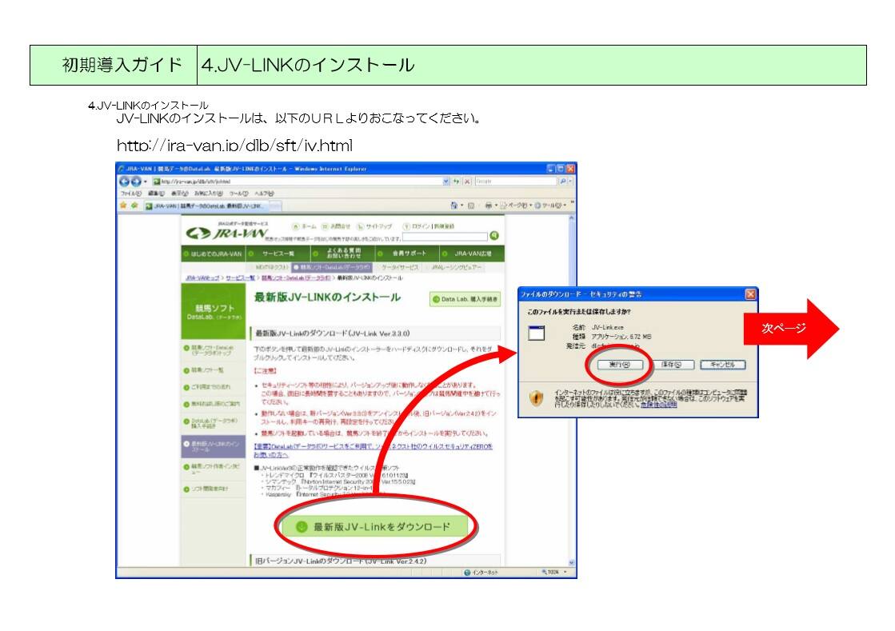The width and height of the screenshot is (895, 631).
Task: Click the ログイン link in the page header
Action: (418, 226)
